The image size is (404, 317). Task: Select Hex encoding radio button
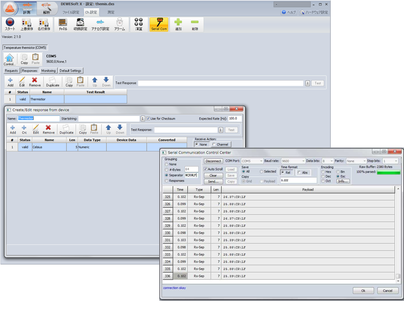coord(323,172)
